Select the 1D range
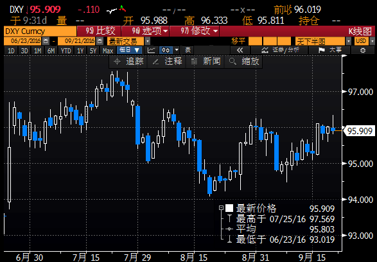The height and width of the screenshot is (262, 377). (x=11, y=51)
